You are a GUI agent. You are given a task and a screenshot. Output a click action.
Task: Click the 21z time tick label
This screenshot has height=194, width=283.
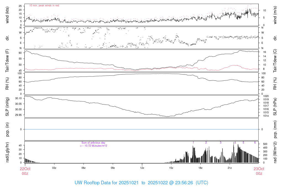pyautogui.click(x=230, y=168)
